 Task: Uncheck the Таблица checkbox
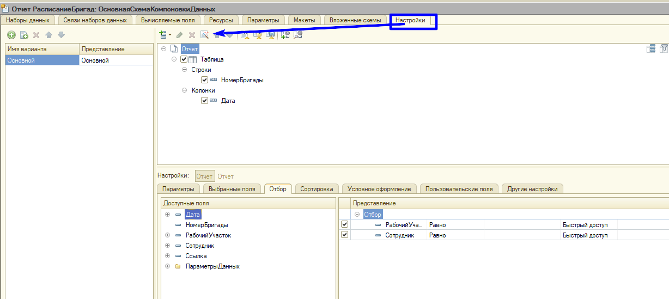click(184, 59)
